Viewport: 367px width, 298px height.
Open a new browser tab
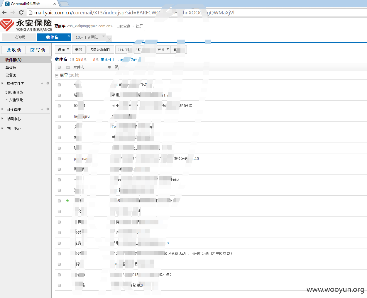pos(64,4)
